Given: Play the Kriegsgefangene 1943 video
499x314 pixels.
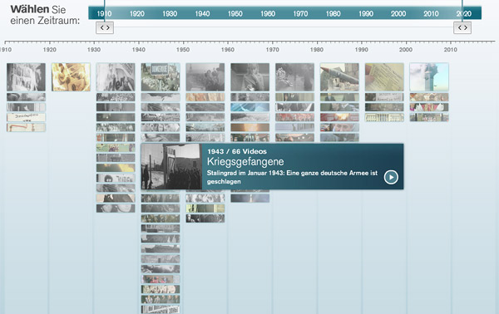Looking at the screenshot, I should (x=391, y=177).
